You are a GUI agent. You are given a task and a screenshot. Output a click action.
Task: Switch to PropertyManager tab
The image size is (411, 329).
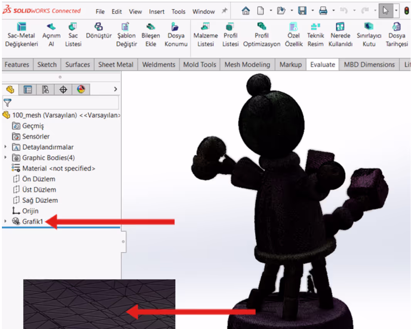coord(27,90)
